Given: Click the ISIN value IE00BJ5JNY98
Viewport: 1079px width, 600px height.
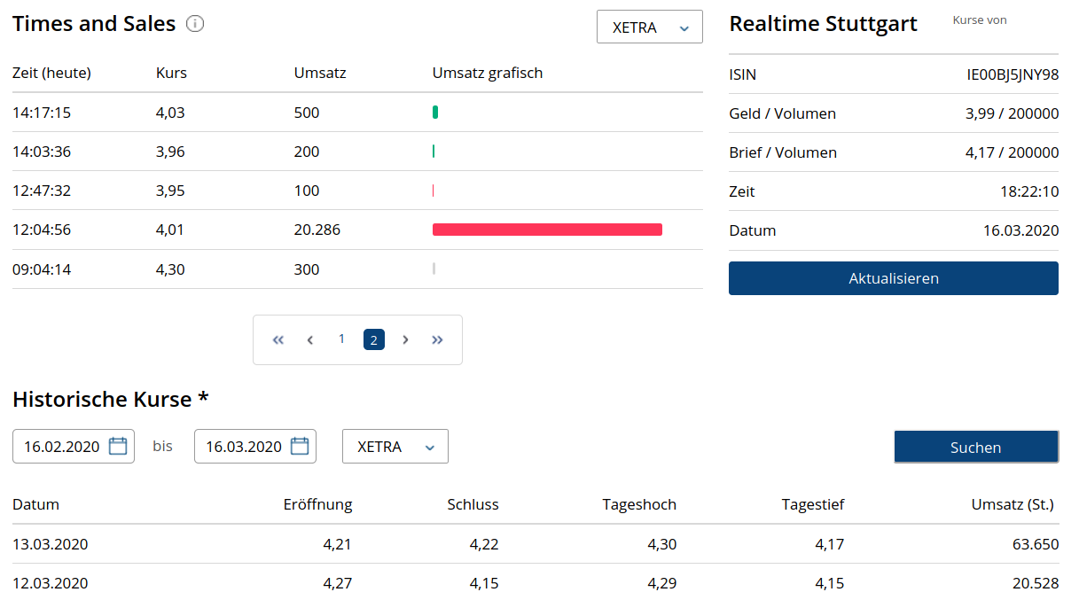Looking at the screenshot, I should pos(1012,74).
